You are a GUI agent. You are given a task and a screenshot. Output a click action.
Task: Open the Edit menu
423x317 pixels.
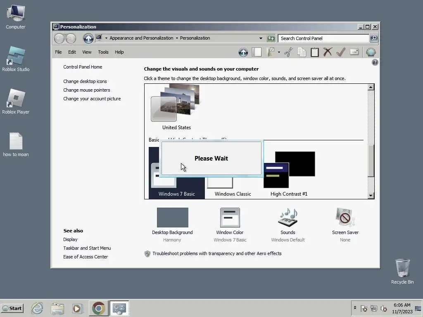click(72, 52)
